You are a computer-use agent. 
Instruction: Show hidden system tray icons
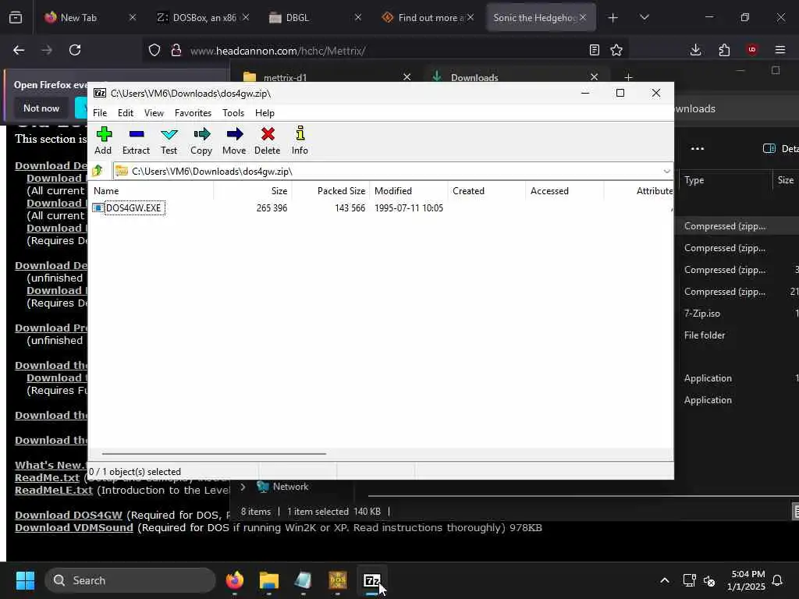(665, 580)
